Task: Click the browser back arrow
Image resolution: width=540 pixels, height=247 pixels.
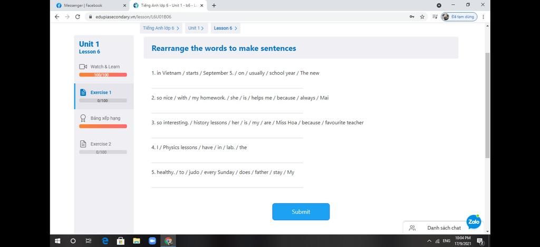Action: pyautogui.click(x=57, y=16)
